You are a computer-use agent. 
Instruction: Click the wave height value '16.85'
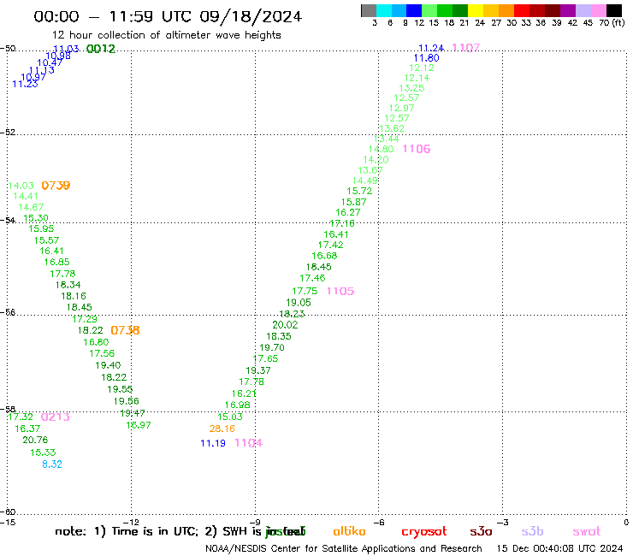57,262
